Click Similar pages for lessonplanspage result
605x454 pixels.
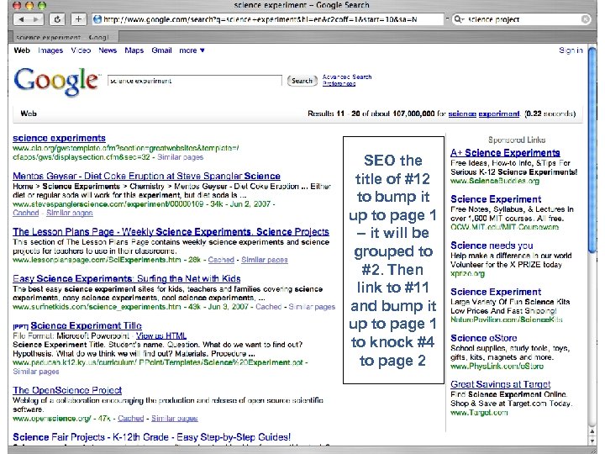[x=265, y=260]
